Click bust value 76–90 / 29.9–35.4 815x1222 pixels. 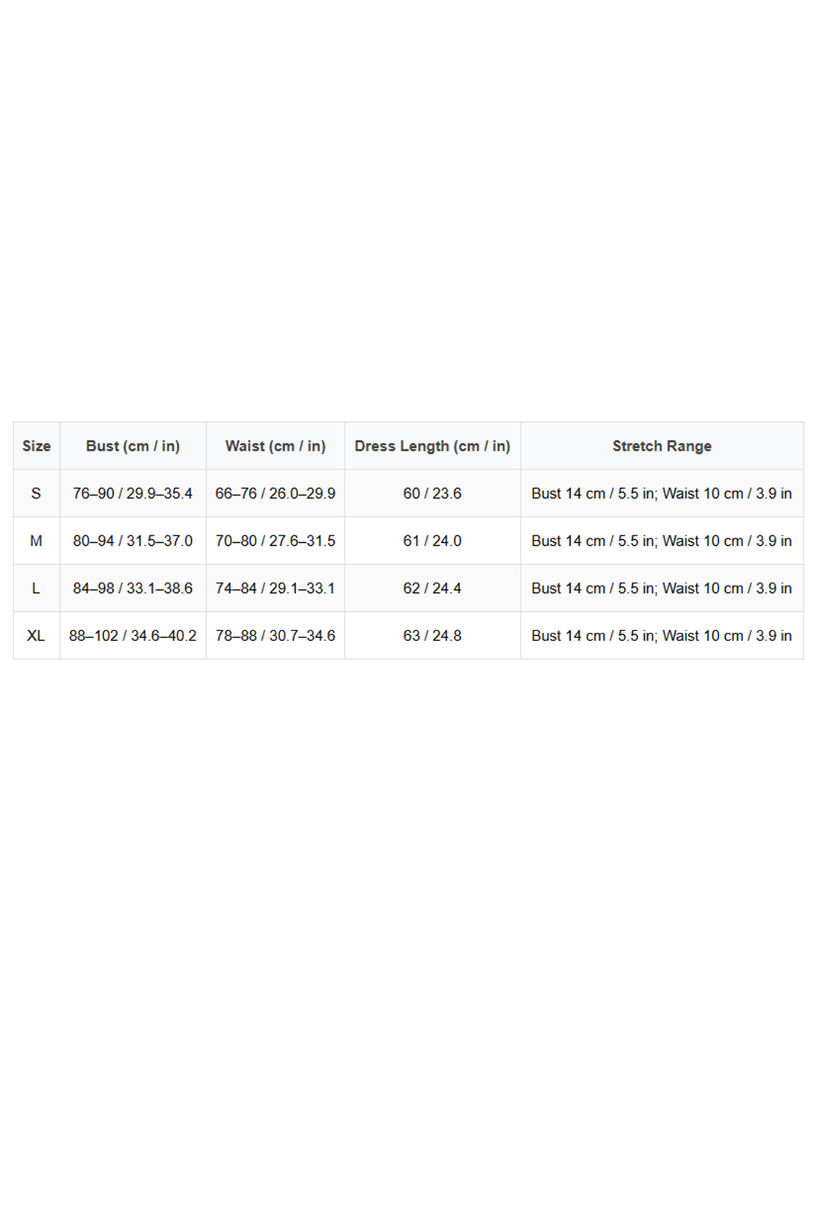(x=133, y=493)
